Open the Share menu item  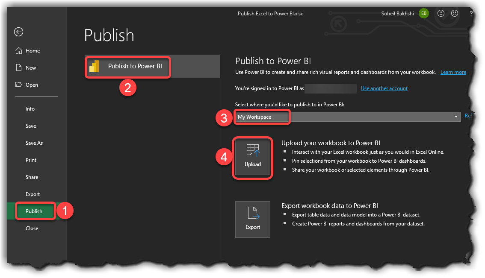pos(32,177)
